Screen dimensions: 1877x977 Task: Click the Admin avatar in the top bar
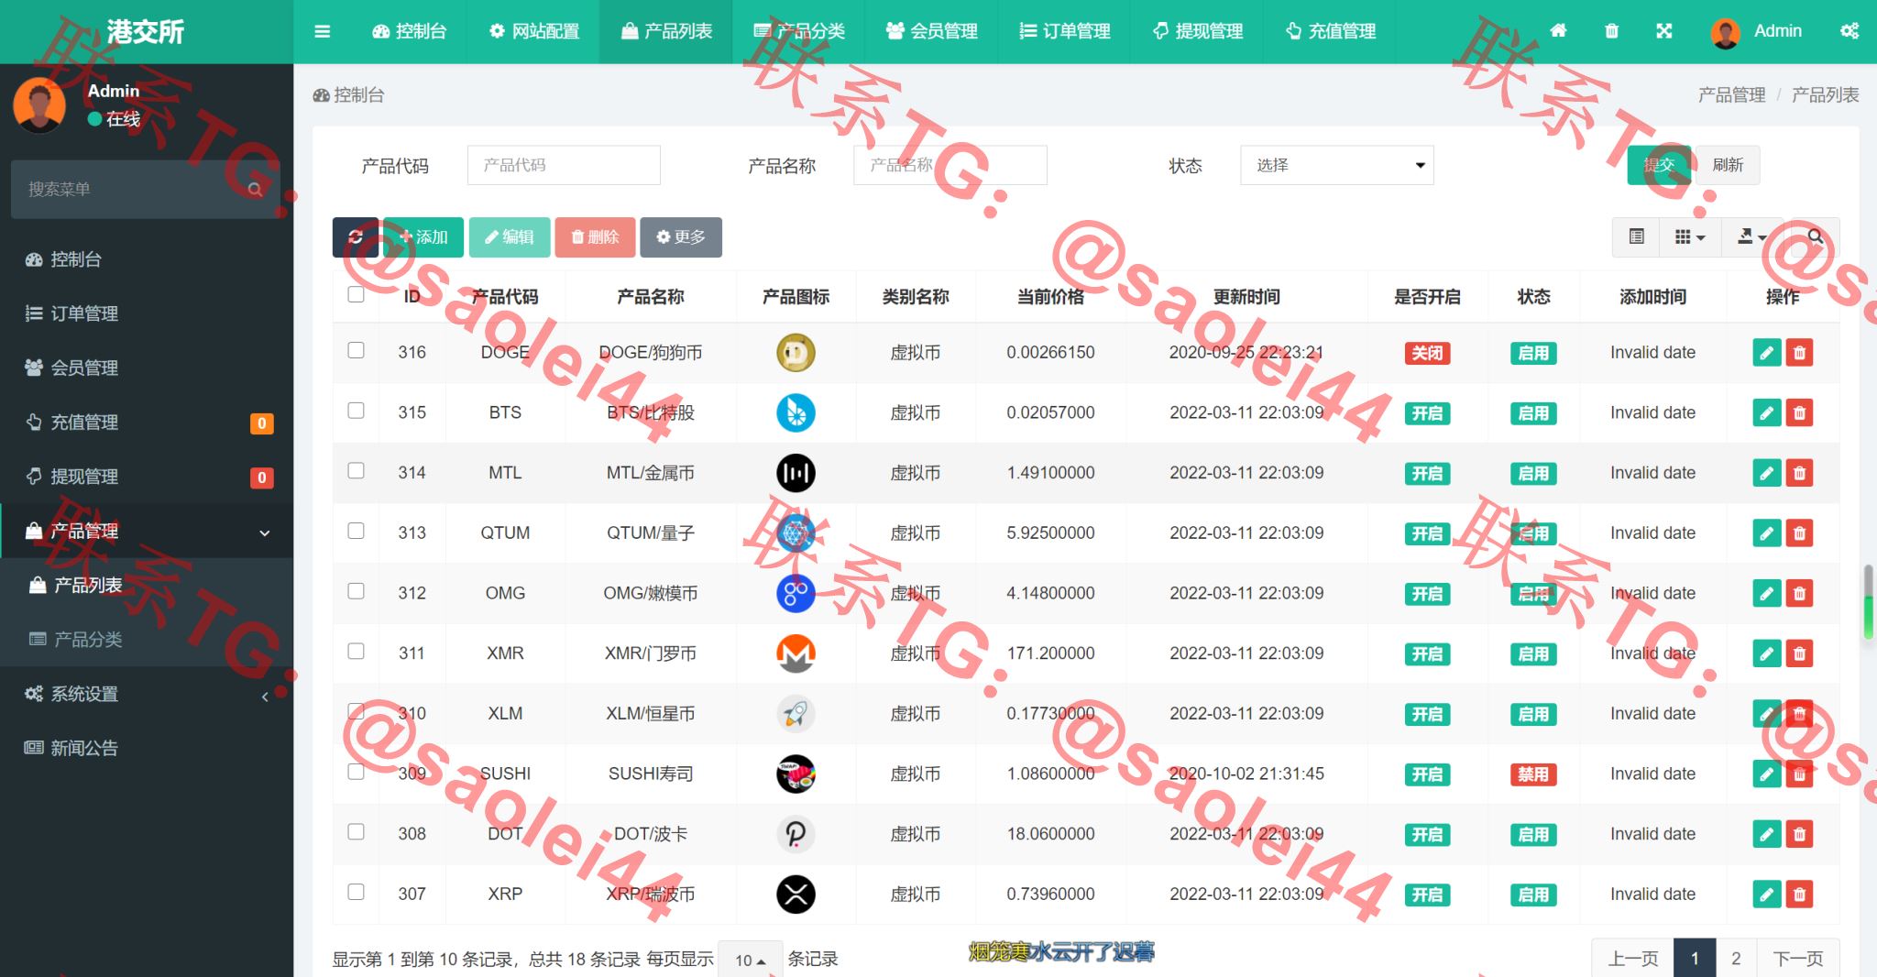[1726, 32]
